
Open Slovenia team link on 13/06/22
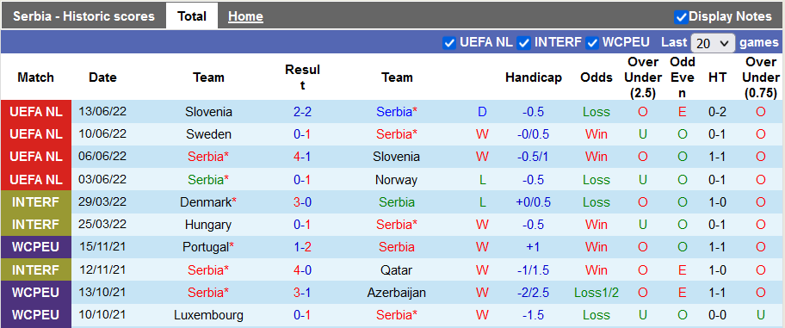(x=209, y=112)
